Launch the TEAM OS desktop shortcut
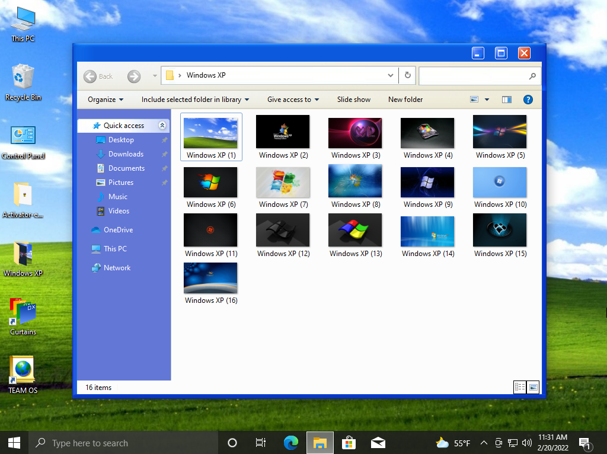Screen dimensions: 607x454 point(23,375)
